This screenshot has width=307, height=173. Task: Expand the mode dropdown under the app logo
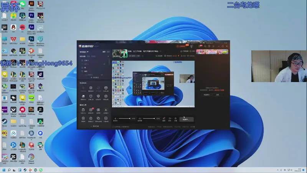(x=84, y=52)
